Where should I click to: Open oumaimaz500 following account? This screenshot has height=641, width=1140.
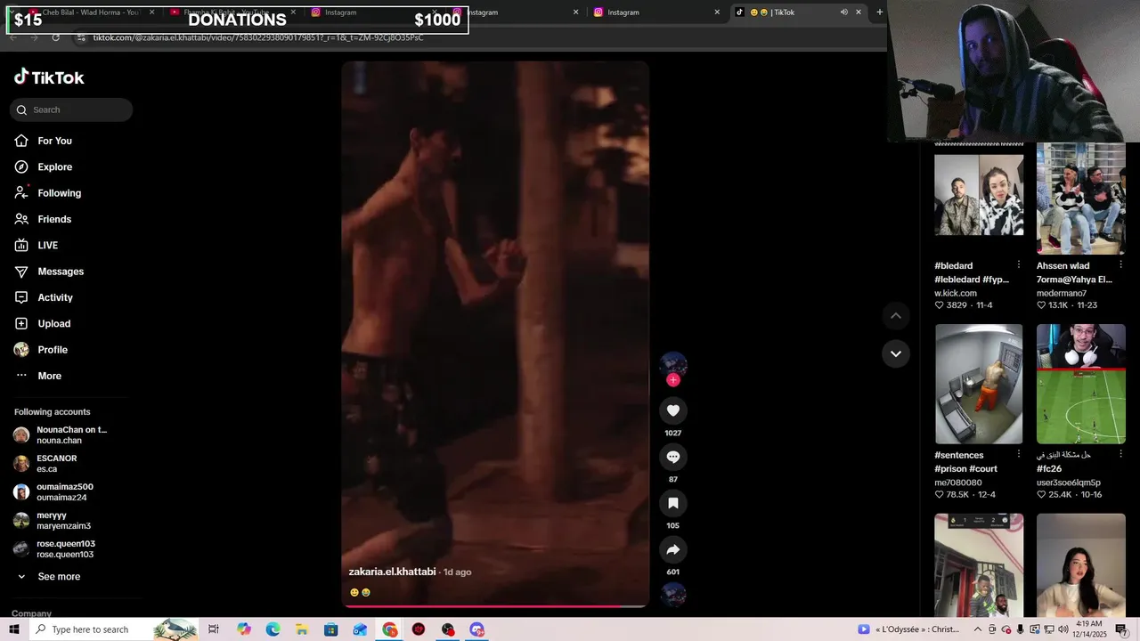(53, 492)
